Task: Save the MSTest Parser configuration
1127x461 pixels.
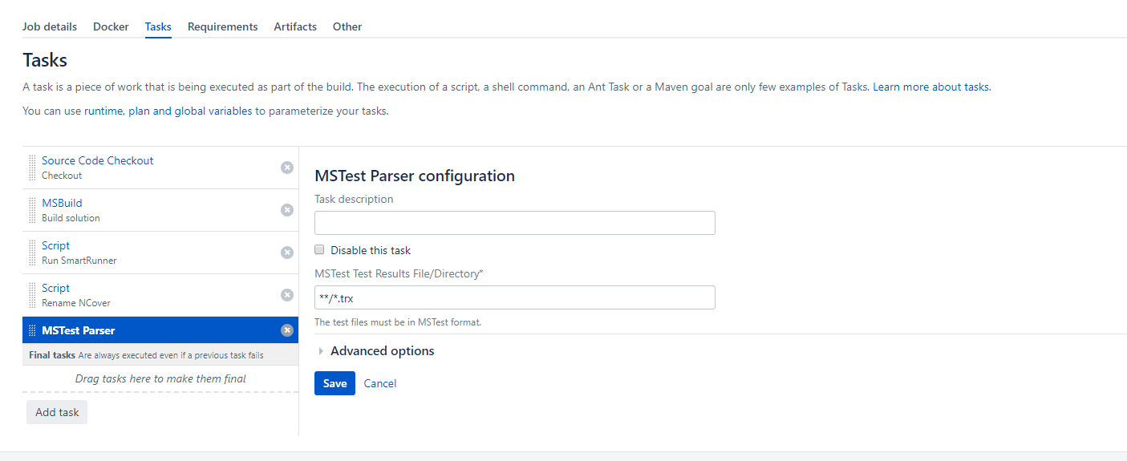Action: [334, 383]
